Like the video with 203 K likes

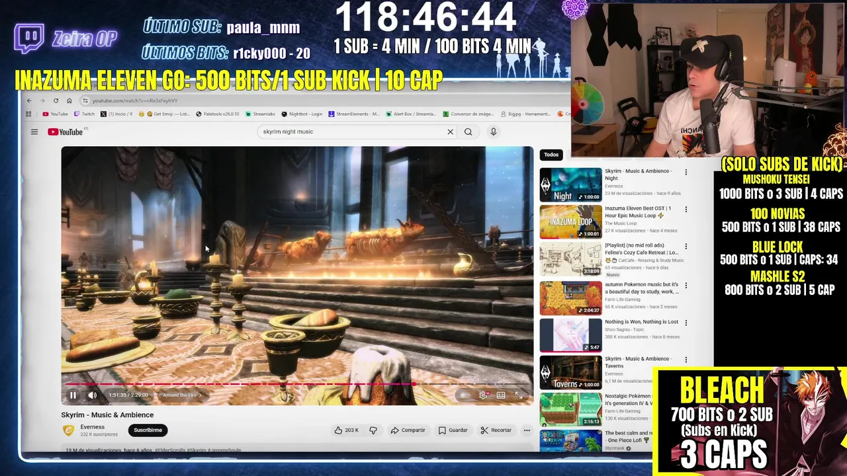(346, 430)
